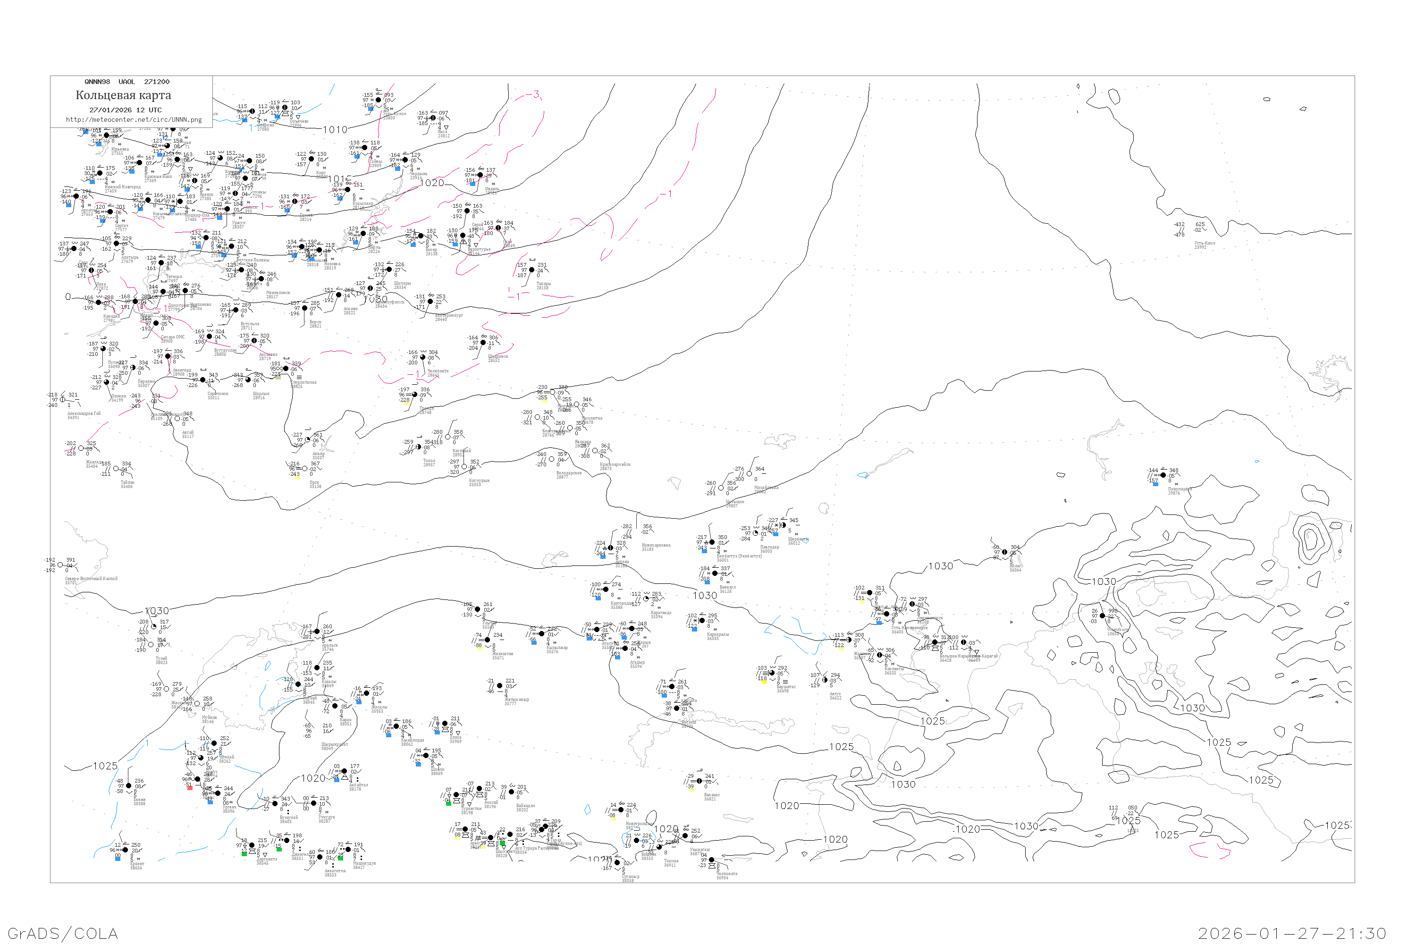Screen dimensions: 1416x944
Task: Click the Кирс station circle
Action: (311, 160)
